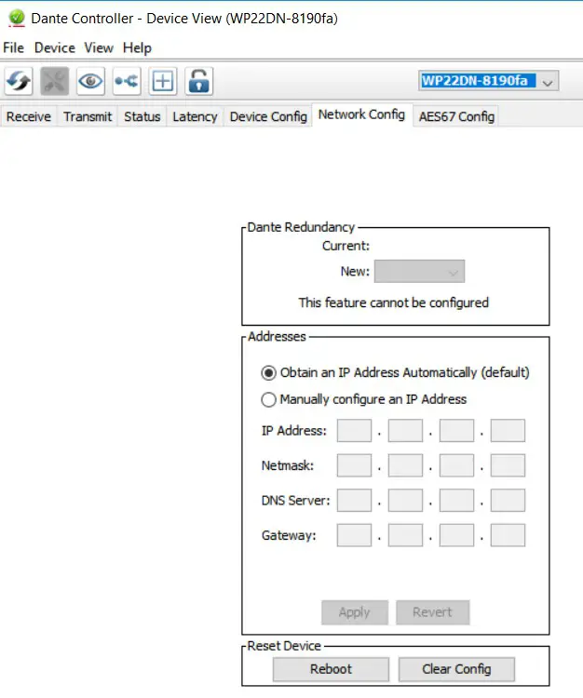Click the Reboot button
This screenshot has height=698, width=583.
click(331, 669)
